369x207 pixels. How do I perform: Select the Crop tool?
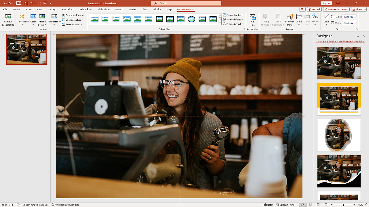pyautogui.click(x=326, y=20)
